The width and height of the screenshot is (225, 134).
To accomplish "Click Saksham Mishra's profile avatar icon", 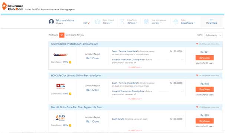I will coord(51,21).
